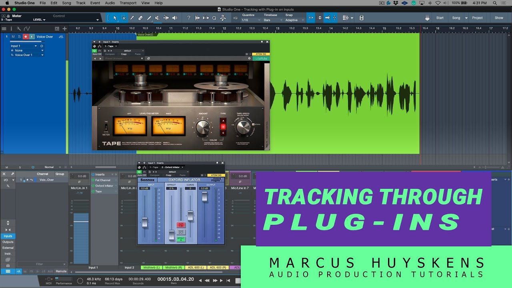
Task: Click the fast forward transport button
Action: tap(215, 280)
